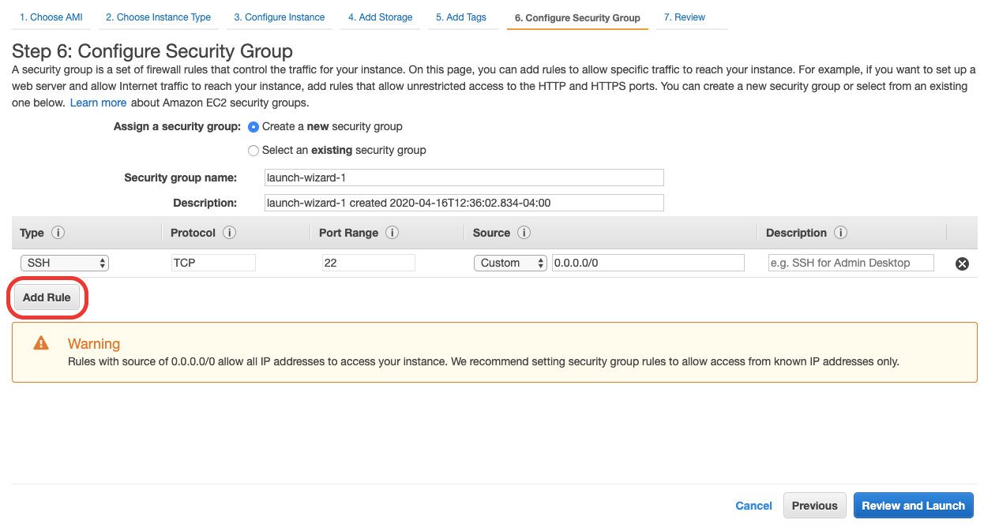The width and height of the screenshot is (984, 527).
Task: Click the info icon beside Protocol header
Action: 229,234
